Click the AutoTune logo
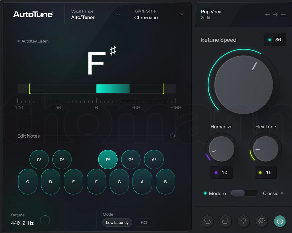This screenshot has width=292, height=233. tap(33, 14)
